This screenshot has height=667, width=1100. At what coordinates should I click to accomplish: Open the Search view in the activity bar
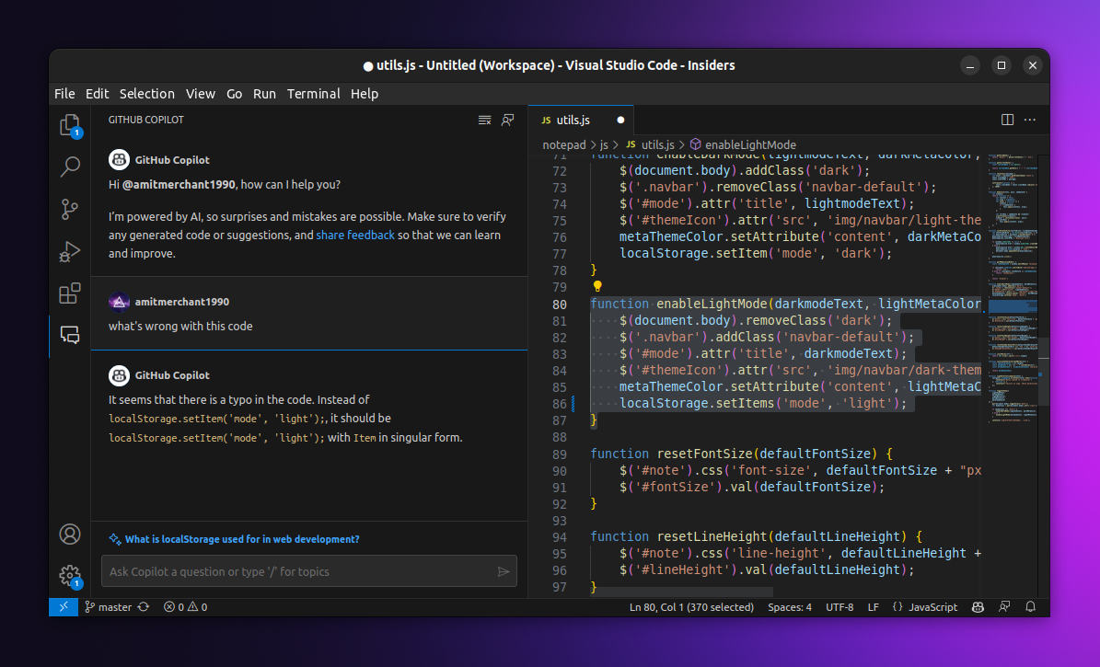point(70,167)
